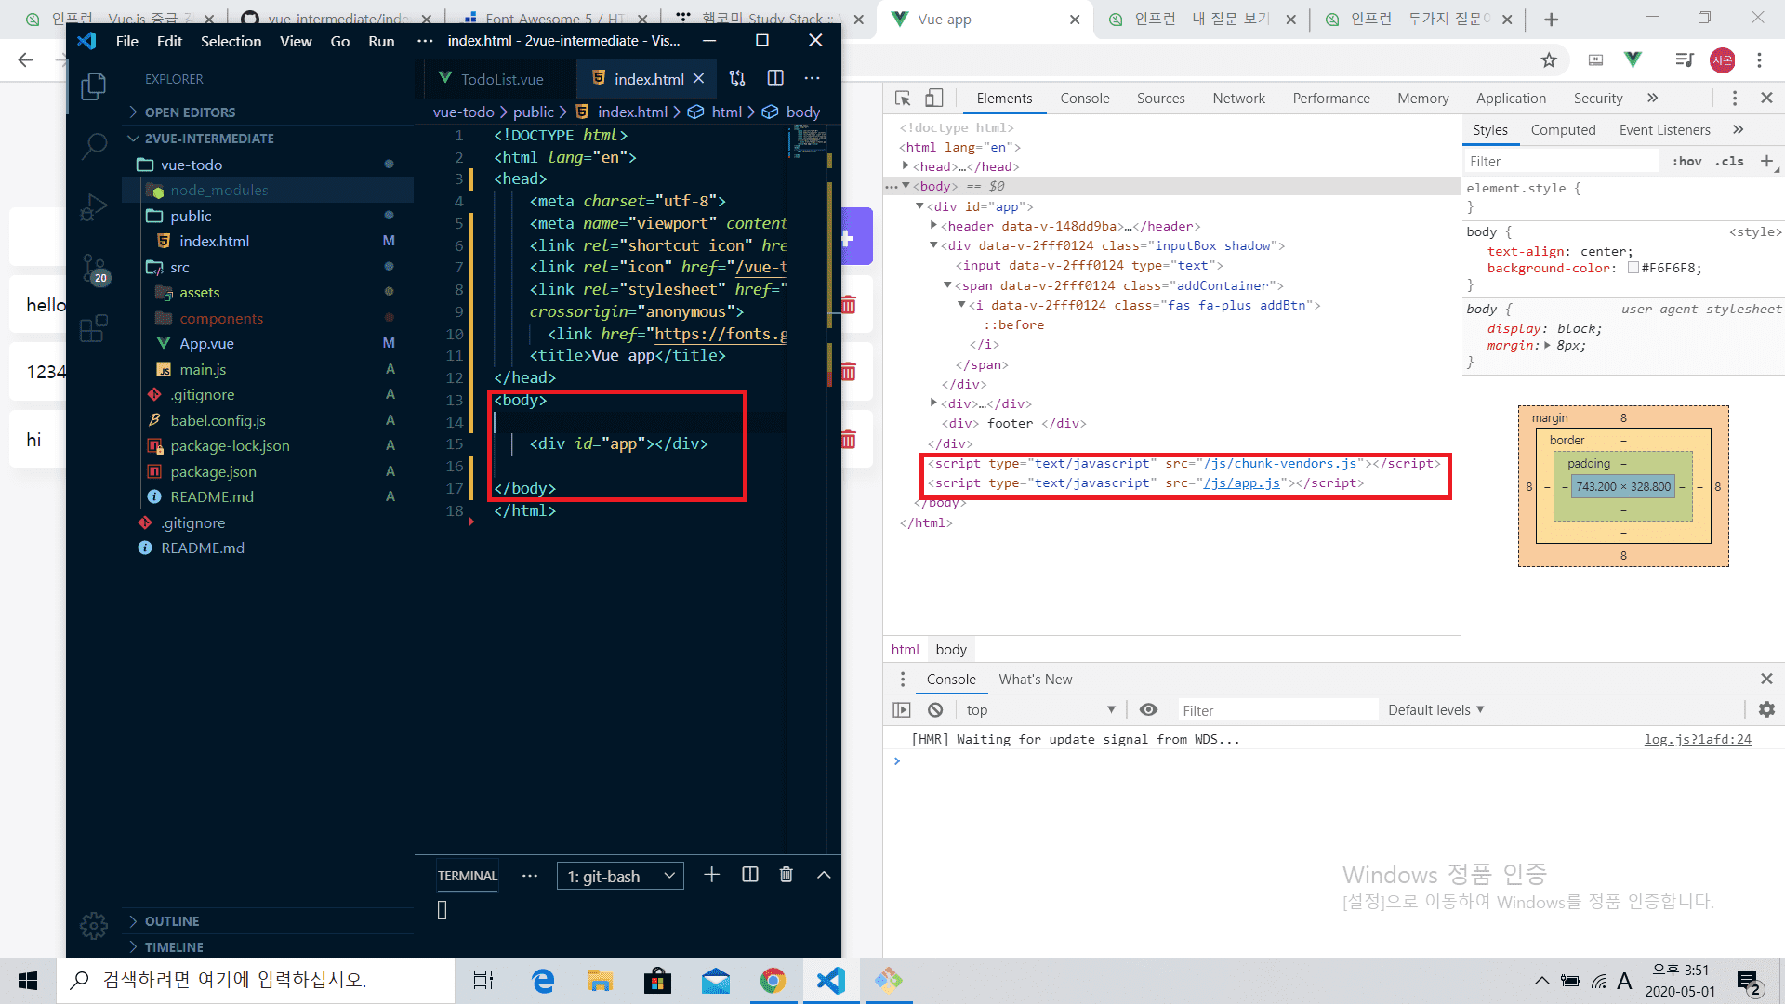
Task: Click the clear console icon
Action: (x=935, y=709)
